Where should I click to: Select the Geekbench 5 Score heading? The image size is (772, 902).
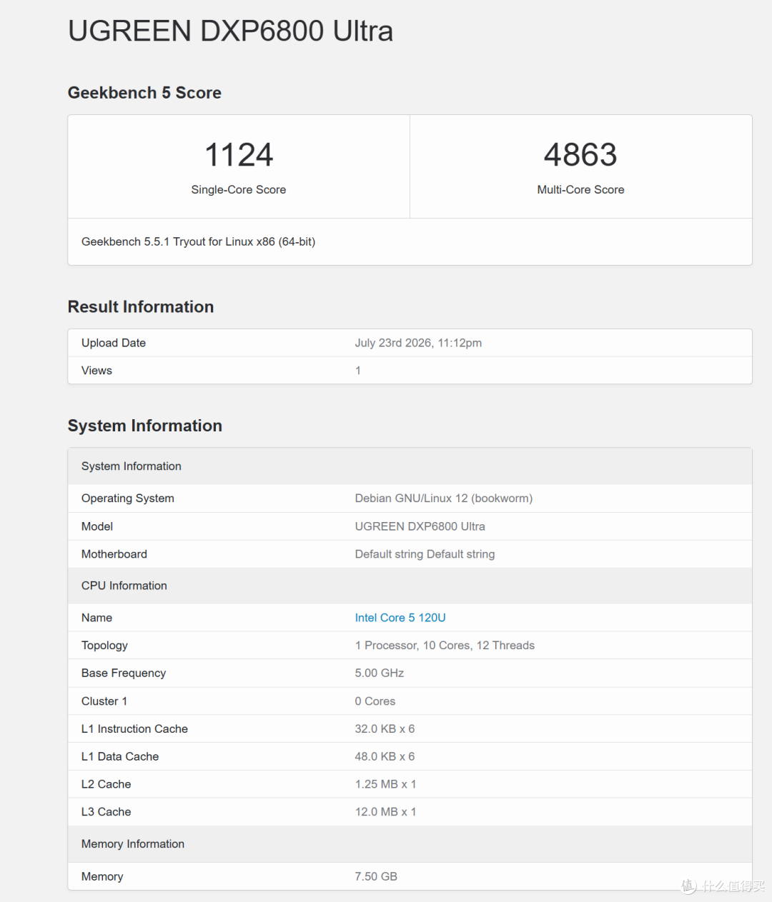click(144, 93)
